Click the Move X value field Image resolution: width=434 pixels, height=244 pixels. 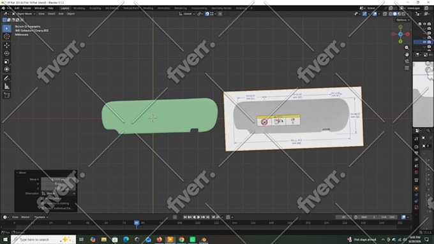[58, 180]
